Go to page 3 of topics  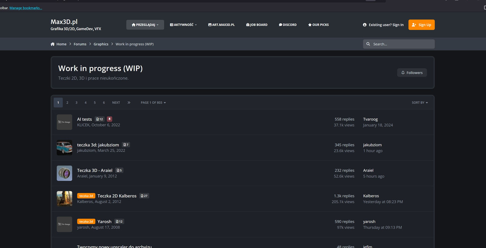[x=76, y=103]
